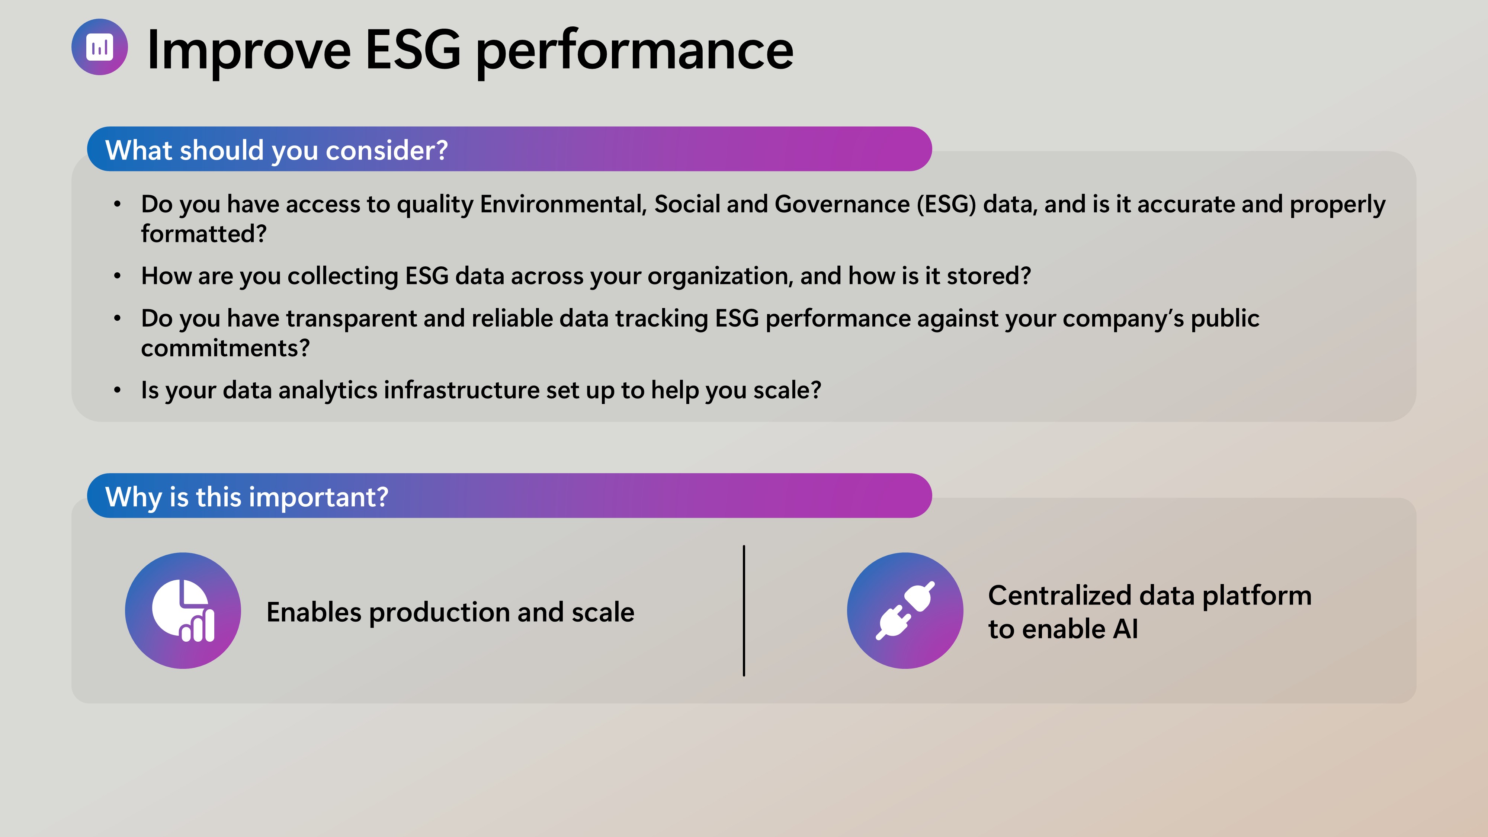Screen dimensions: 1488x837
Task: Click the bar chart icon beside the title
Action: tap(99, 47)
